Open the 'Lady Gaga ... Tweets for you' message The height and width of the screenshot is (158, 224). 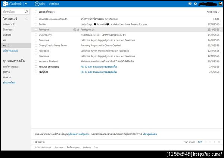tap(114, 24)
